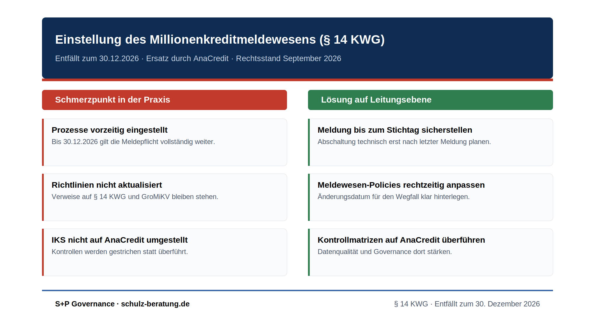595x323 pixels.
Task: Click the heading 'Kontrollmatrizen auf AnaCredit überführen'
Action: pyautogui.click(x=401, y=240)
